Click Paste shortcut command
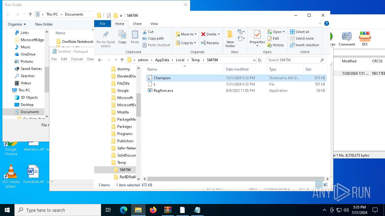385x216 pixels. point(156,45)
